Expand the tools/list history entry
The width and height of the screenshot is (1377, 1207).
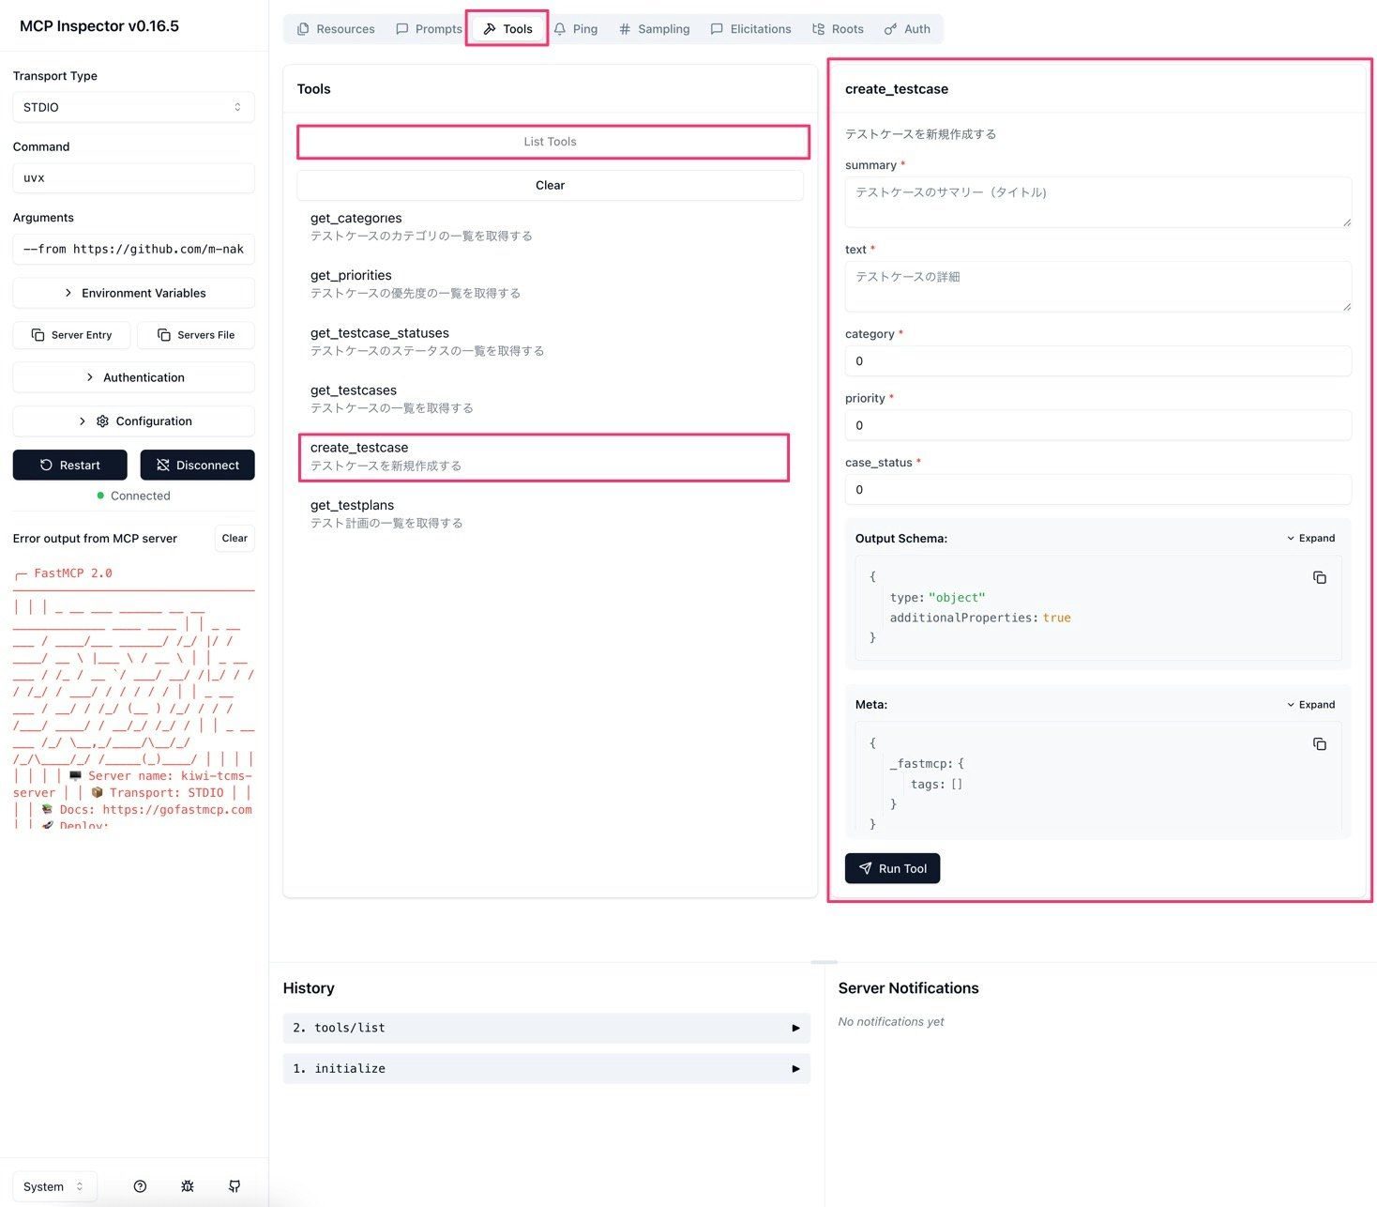tap(547, 1028)
